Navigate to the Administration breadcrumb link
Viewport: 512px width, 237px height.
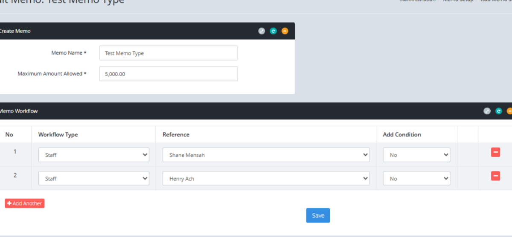tap(418, 1)
